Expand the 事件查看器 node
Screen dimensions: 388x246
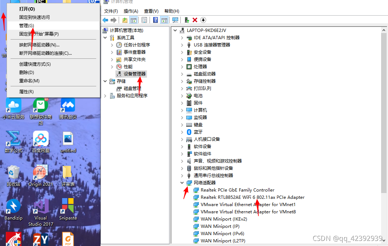click(x=112, y=52)
